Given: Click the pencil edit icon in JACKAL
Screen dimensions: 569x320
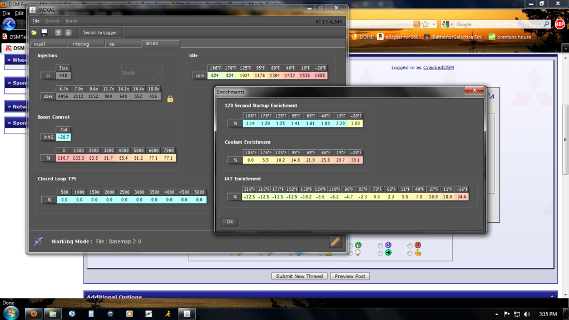Looking at the screenshot, I should click(335, 242).
